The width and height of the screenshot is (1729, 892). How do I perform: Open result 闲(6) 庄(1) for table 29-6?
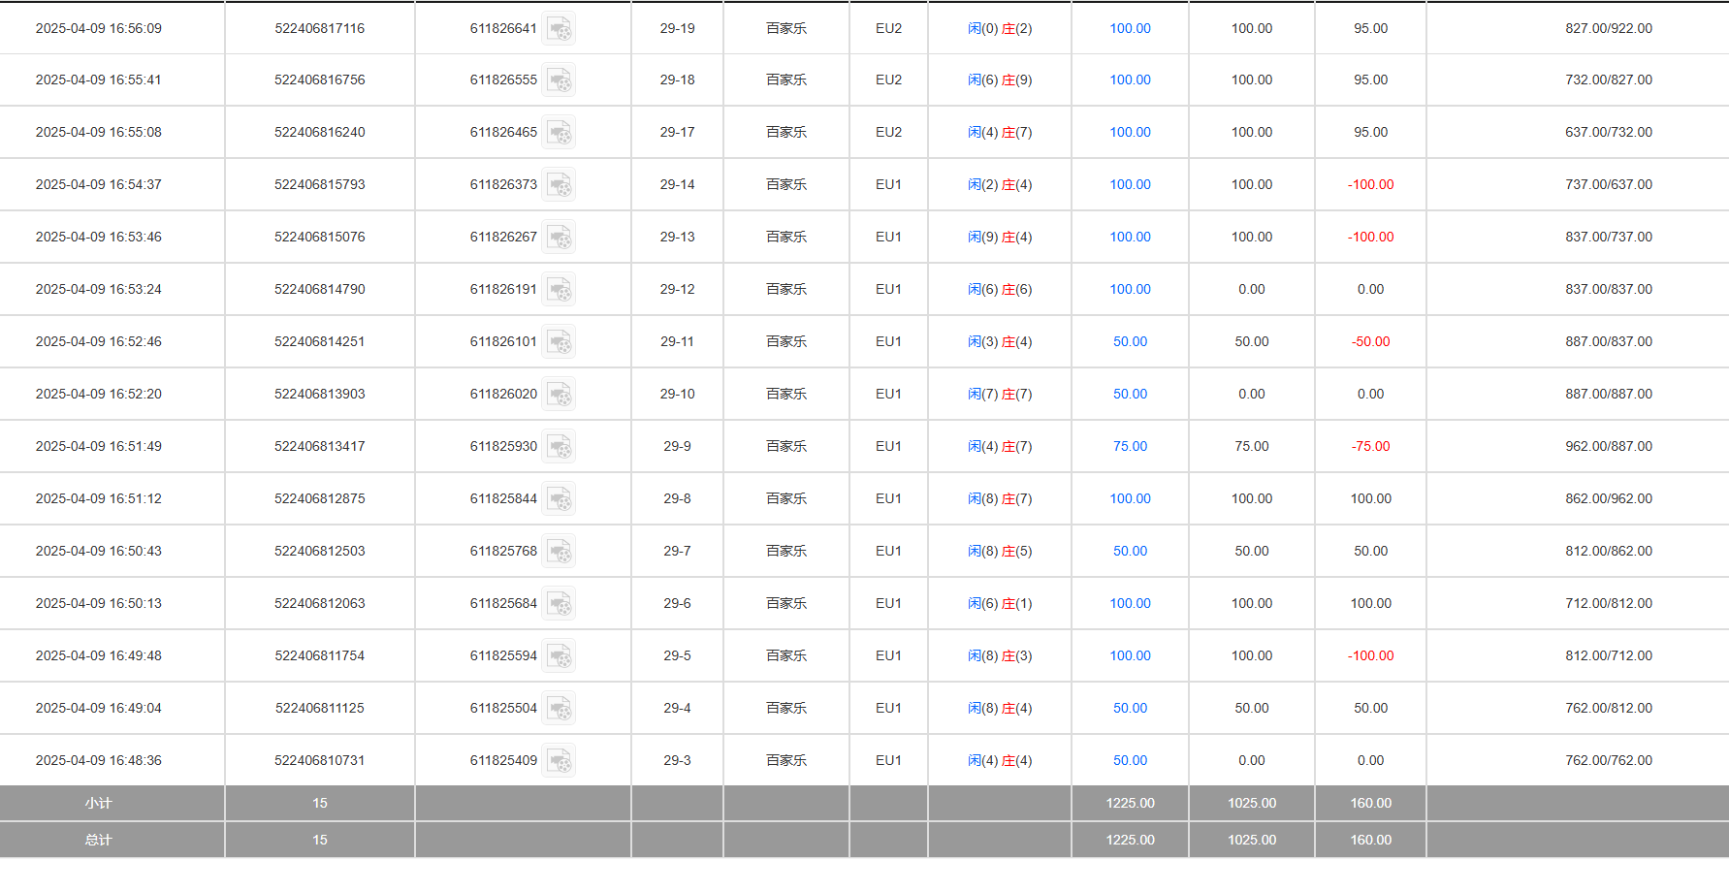[x=999, y=604]
